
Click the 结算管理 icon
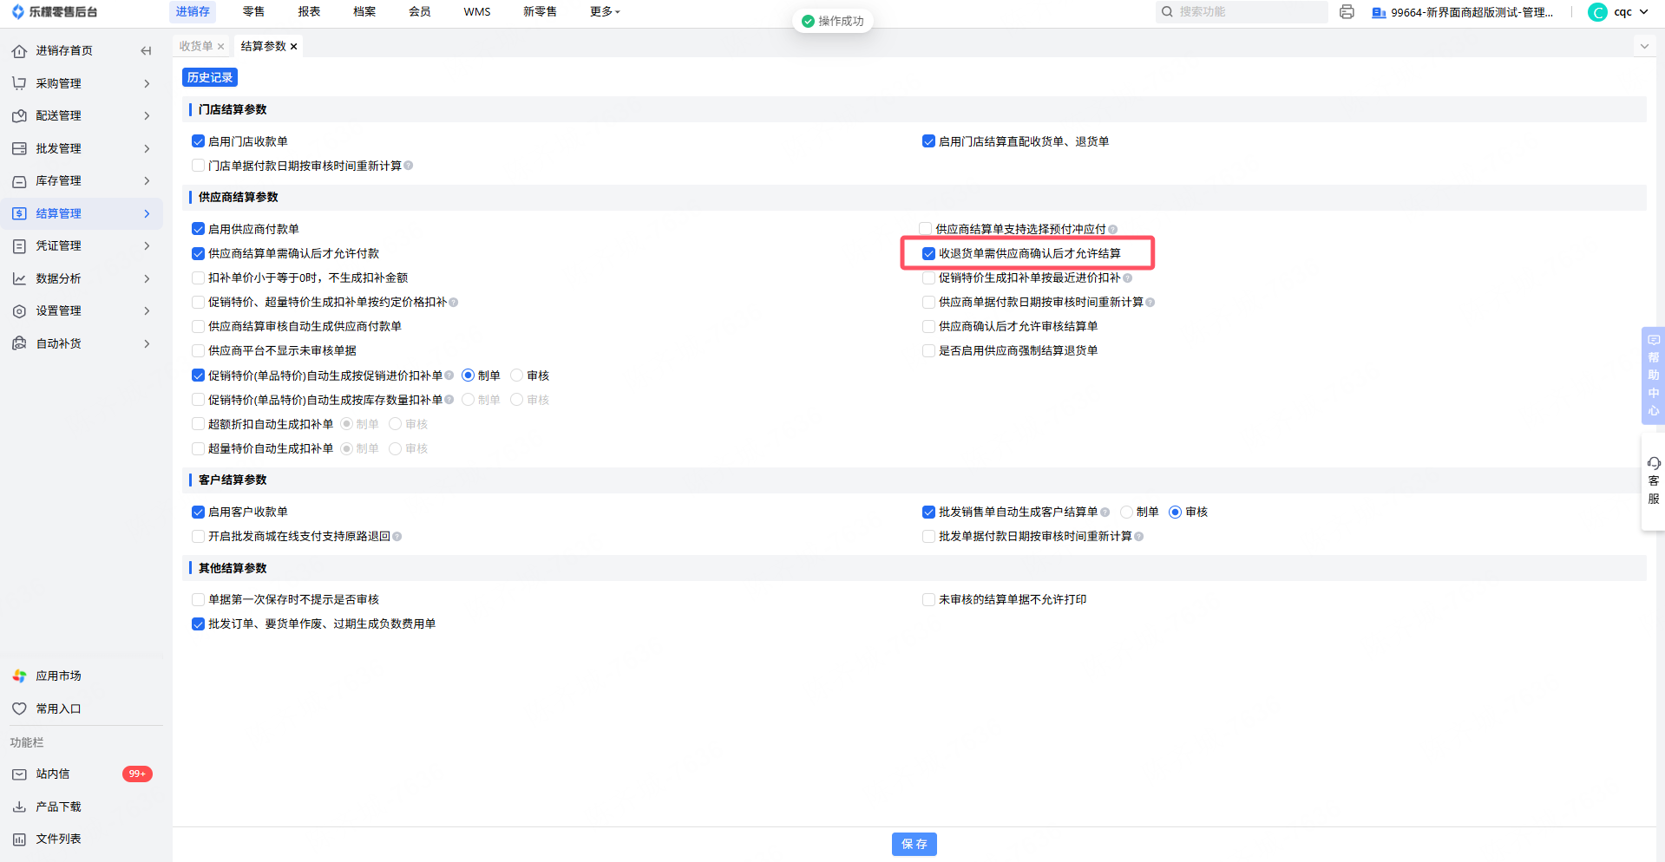[19, 213]
